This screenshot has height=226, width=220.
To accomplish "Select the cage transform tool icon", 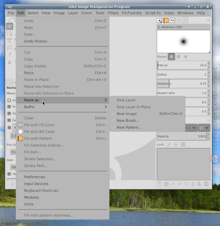I will [x=9, y=48].
